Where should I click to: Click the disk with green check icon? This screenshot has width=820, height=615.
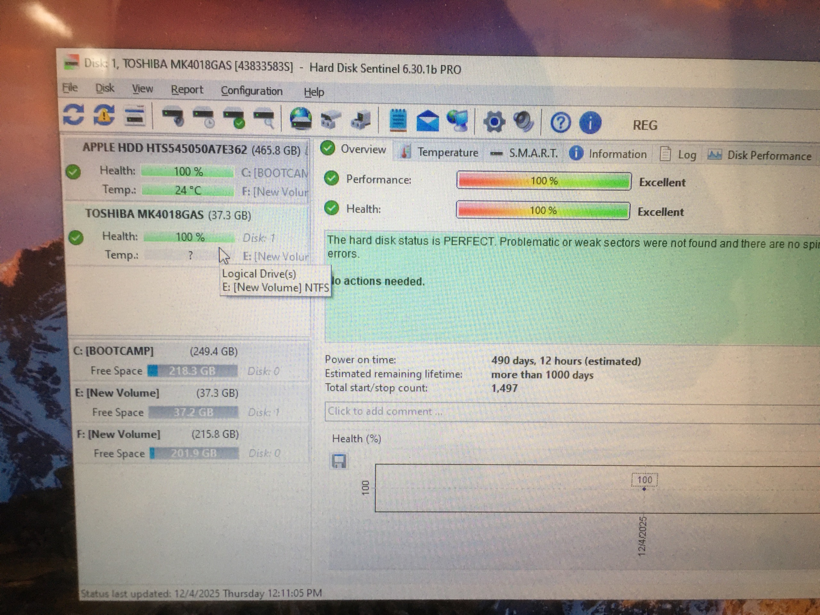[234, 119]
